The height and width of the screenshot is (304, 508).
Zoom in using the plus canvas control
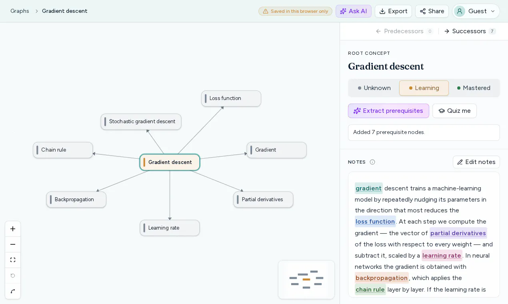click(13, 229)
